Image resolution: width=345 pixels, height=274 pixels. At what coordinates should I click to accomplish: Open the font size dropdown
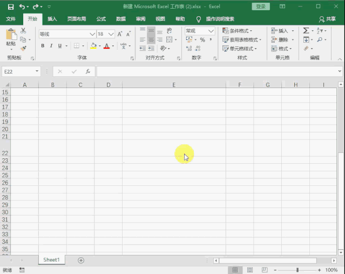click(111, 34)
